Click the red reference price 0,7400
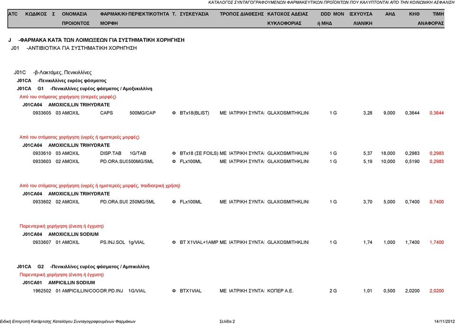The height and width of the screenshot is (324, 455). pyautogui.click(x=437, y=202)
